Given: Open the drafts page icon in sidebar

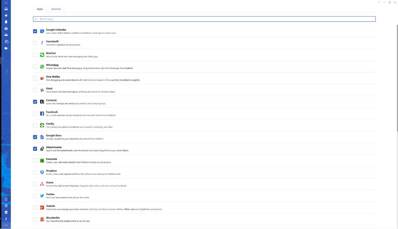Looking at the screenshot, I should (6, 22).
